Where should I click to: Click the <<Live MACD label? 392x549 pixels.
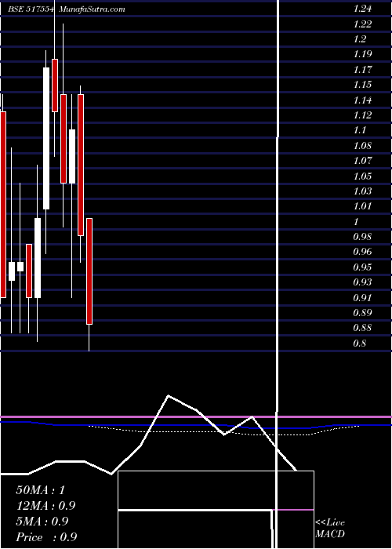[x=330, y=529]
